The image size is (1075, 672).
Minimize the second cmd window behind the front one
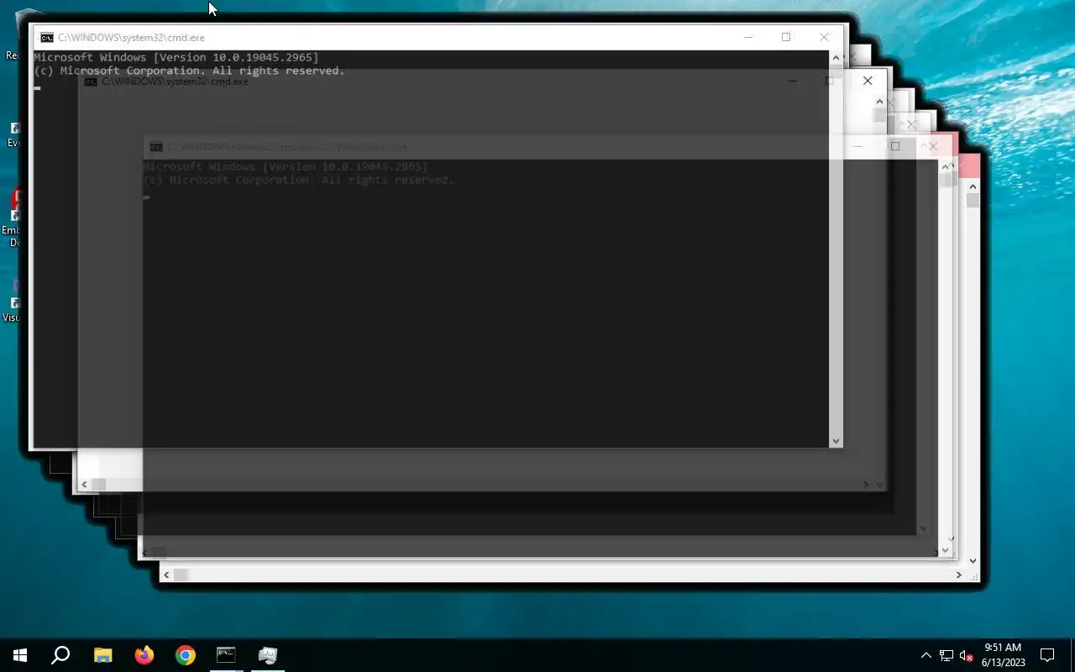pyautogui.click(x=792, y=81)
